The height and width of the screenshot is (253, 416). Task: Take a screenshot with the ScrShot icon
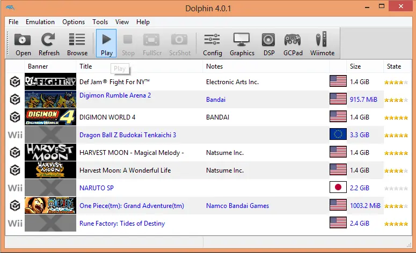tap(180, 44)
